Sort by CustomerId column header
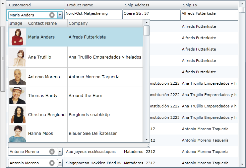 [x=19, y=5]
